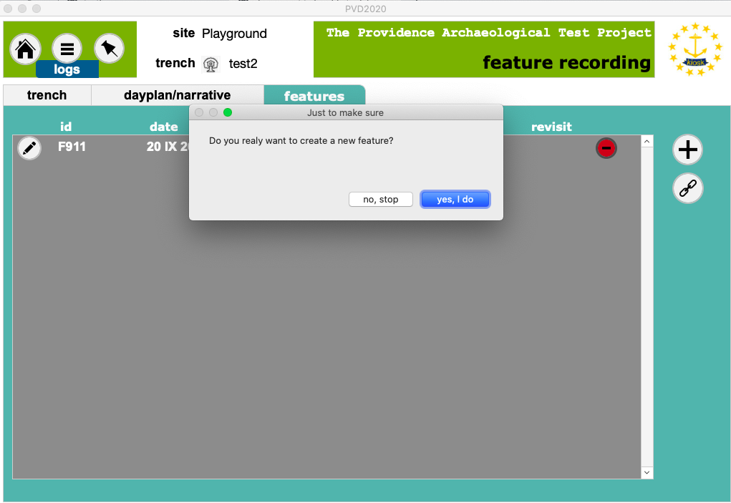Click the F911 id text
Screen dimensions: 731x503
click(72, 146)
